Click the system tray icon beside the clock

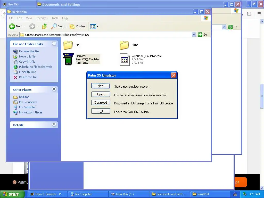tap(245, 194)
